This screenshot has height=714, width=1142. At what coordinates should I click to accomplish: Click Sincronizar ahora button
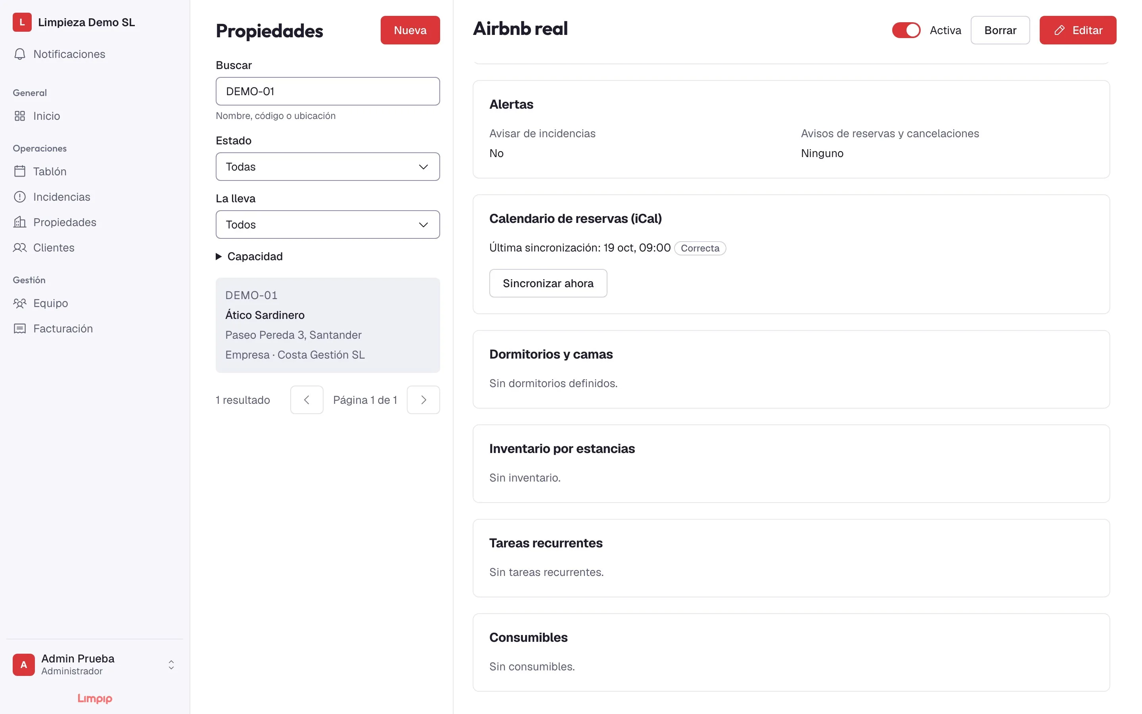click(548, 283)
